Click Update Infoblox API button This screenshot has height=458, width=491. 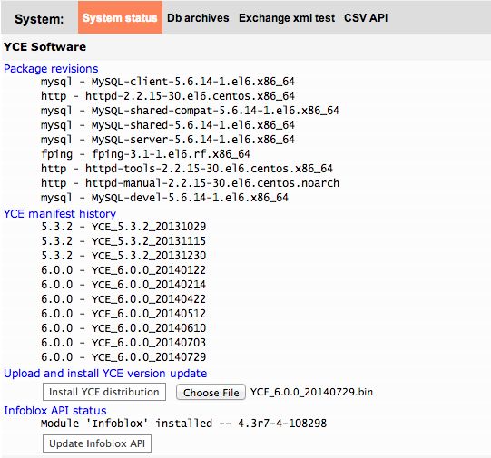click(x=97, y=443)
